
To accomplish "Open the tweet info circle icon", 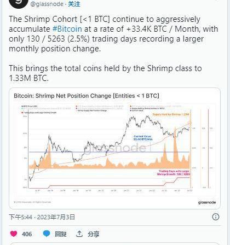I will click(x=216, y=217).
